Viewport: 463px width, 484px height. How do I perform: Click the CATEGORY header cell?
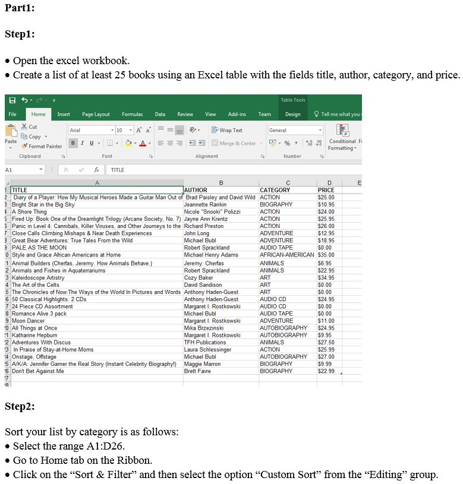[288, 190]
